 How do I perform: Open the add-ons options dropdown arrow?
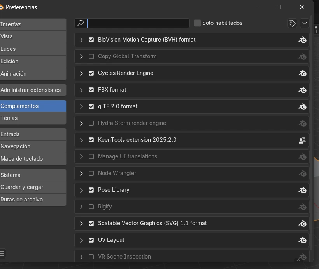tap(305, 23)
